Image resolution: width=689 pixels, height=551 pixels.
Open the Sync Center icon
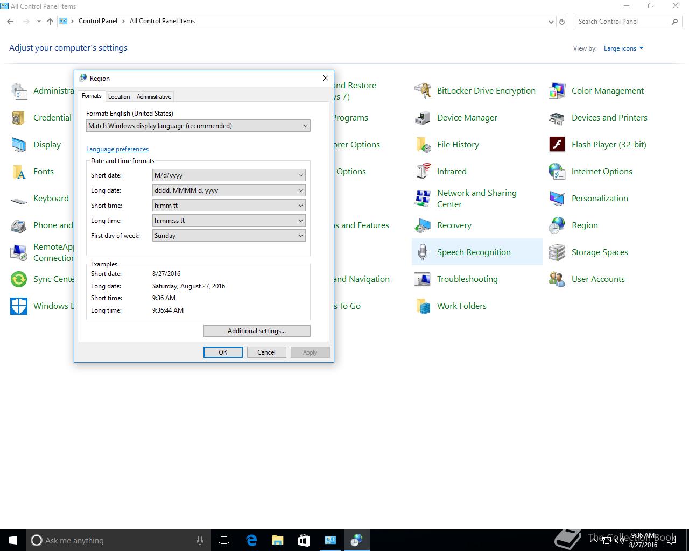point(19,279)
